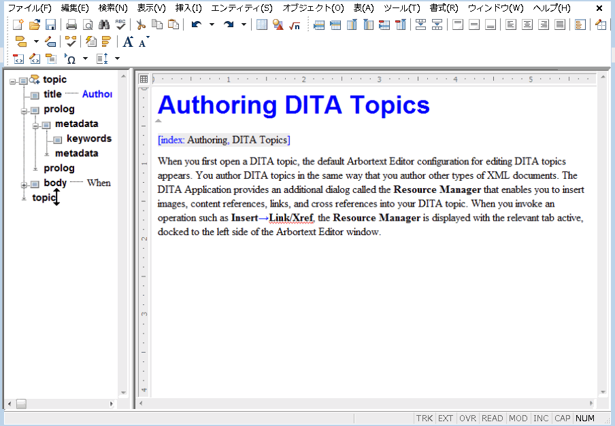
Task: Print the document using the printer icon
Action: click(71, 24)
